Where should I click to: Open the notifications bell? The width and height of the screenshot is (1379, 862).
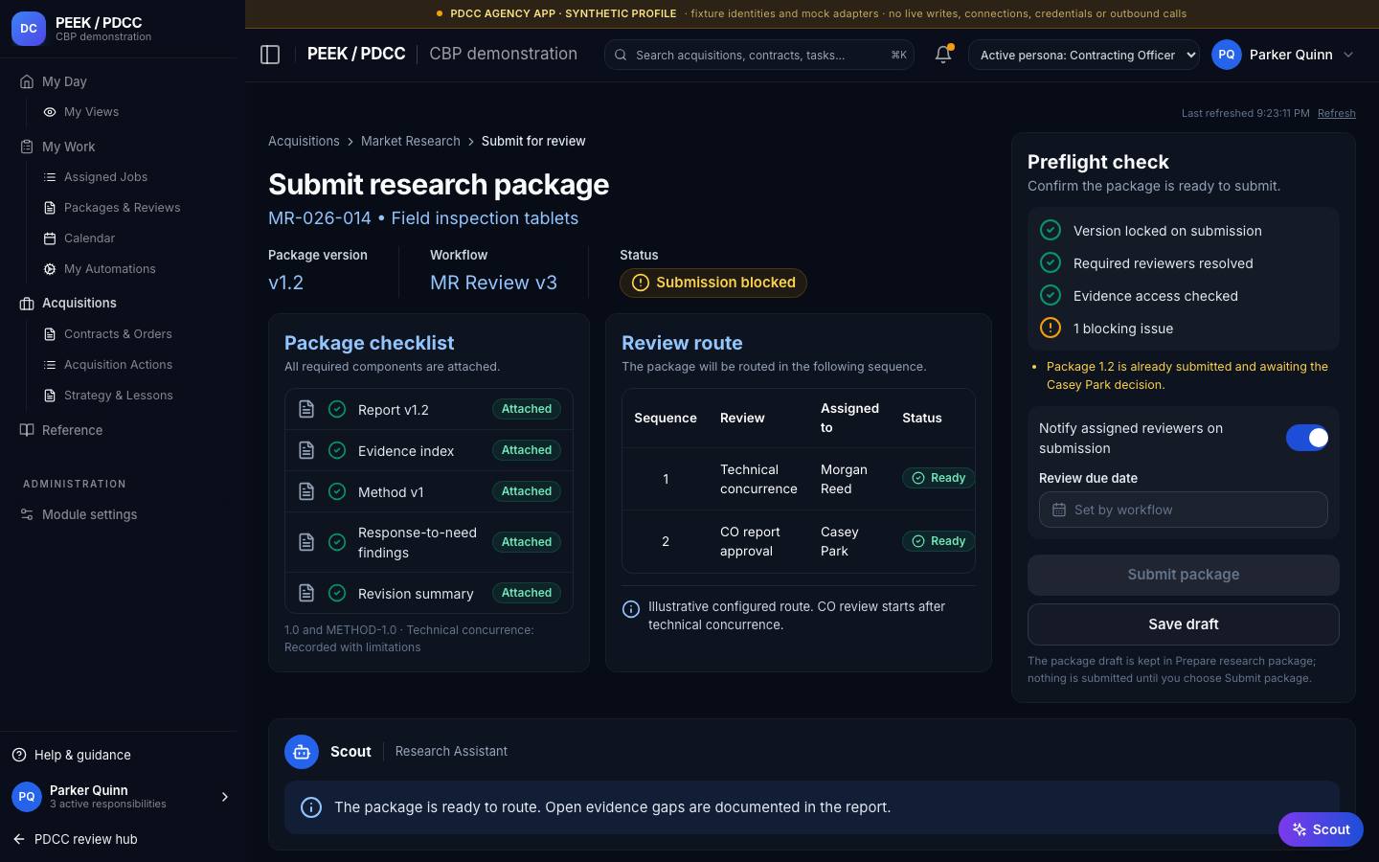click(943, 55)
